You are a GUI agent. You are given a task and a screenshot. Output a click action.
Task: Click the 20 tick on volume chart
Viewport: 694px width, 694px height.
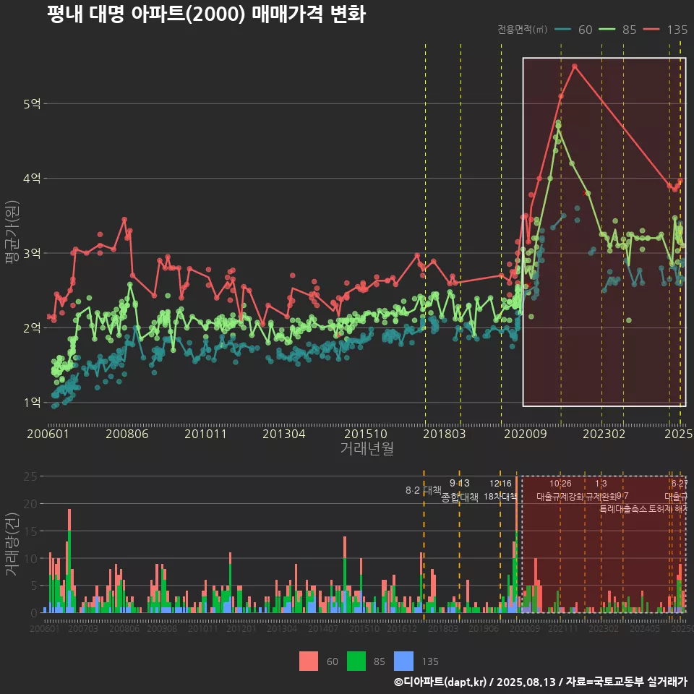pos(30,504)
